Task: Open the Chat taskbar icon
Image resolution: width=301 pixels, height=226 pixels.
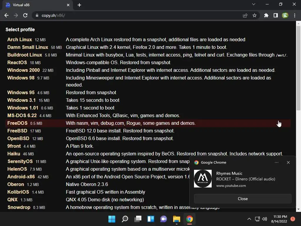Action: [163, 219]
